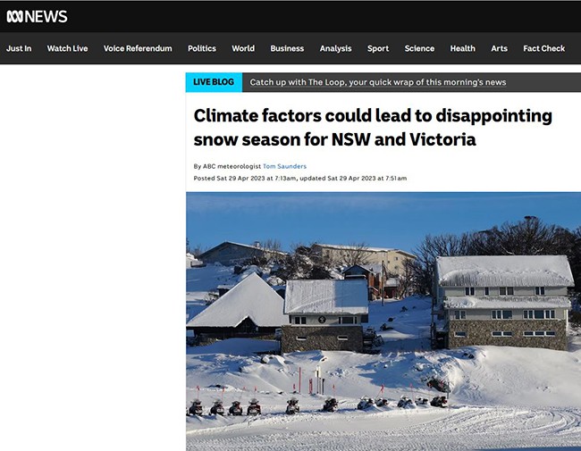Open the Voice Referendum page
The image size is (581, 451).
pyautogui.click(x=138, y=48)
